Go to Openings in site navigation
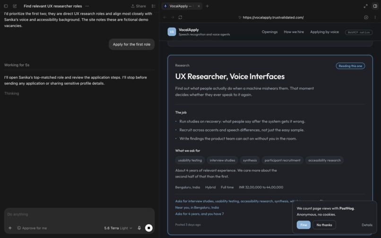 pos(269,32)
